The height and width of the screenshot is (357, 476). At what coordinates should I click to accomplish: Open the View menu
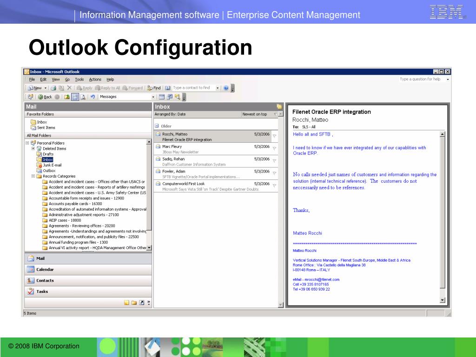tap(56, 79)
